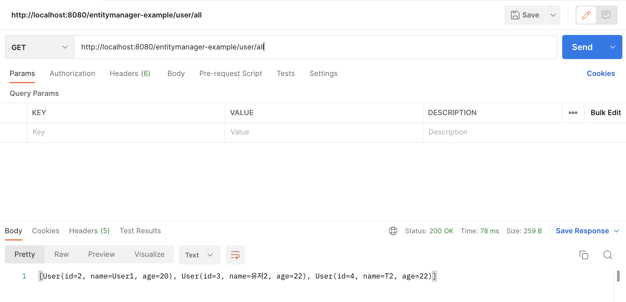The height and width of the screenshot is (302, 626).
Task: Click the Description input cell
Action: tap(524, 132)
